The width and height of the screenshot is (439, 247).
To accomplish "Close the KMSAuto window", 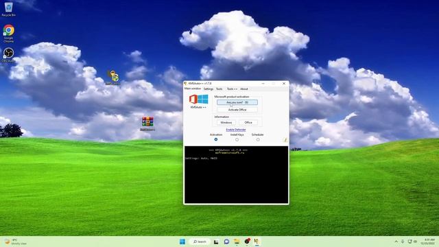I will point(284,84).
